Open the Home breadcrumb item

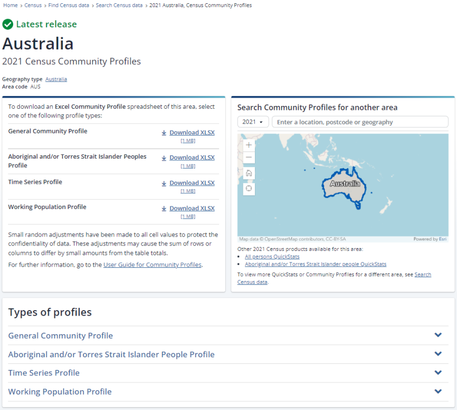[x=10, y=5]
